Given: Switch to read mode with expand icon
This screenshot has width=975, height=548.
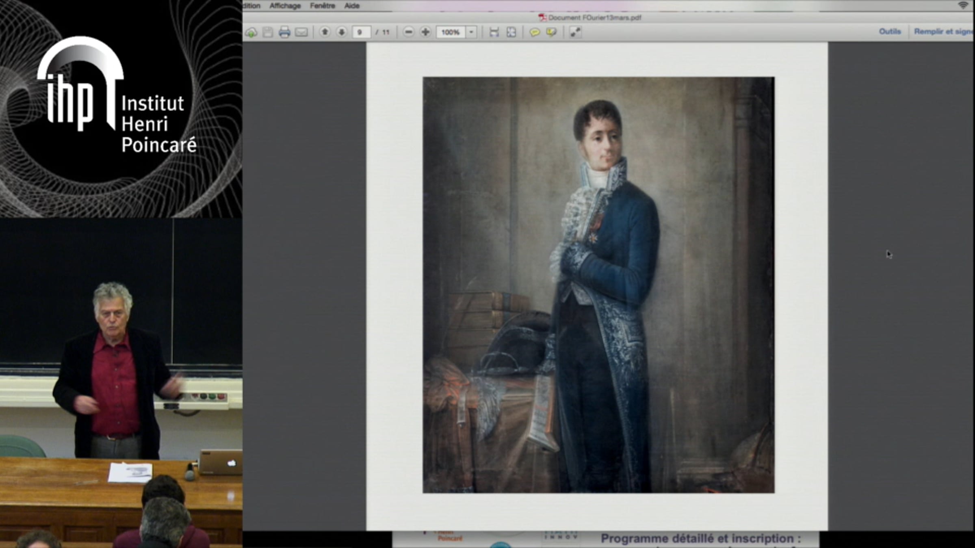Looking at the screenshot, I should 575,32.
